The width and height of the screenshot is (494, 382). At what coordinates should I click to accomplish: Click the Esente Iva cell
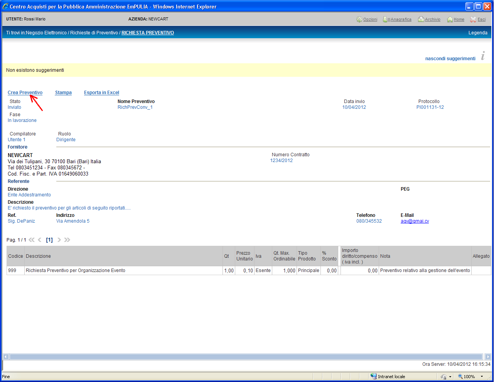pyautogui.click(x=263, y=270)
